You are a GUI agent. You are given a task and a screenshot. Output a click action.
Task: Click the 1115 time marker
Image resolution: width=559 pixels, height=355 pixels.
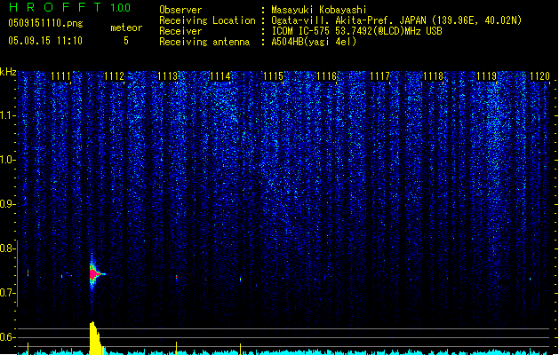[x=273, y=76]
